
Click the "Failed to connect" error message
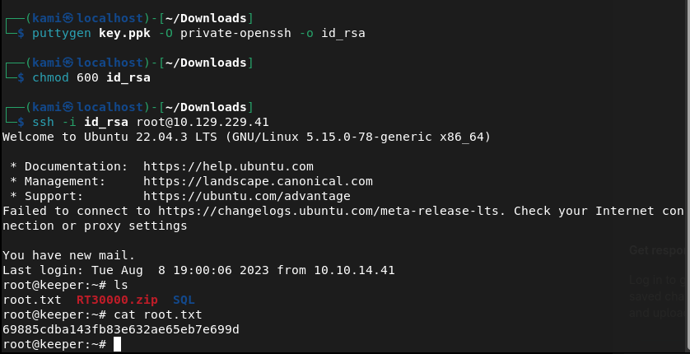pyautogui.click(x=58, y=211)
